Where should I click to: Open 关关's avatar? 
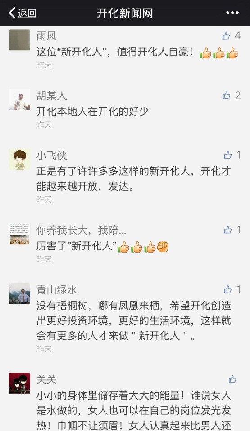click(x=19, y=383)
